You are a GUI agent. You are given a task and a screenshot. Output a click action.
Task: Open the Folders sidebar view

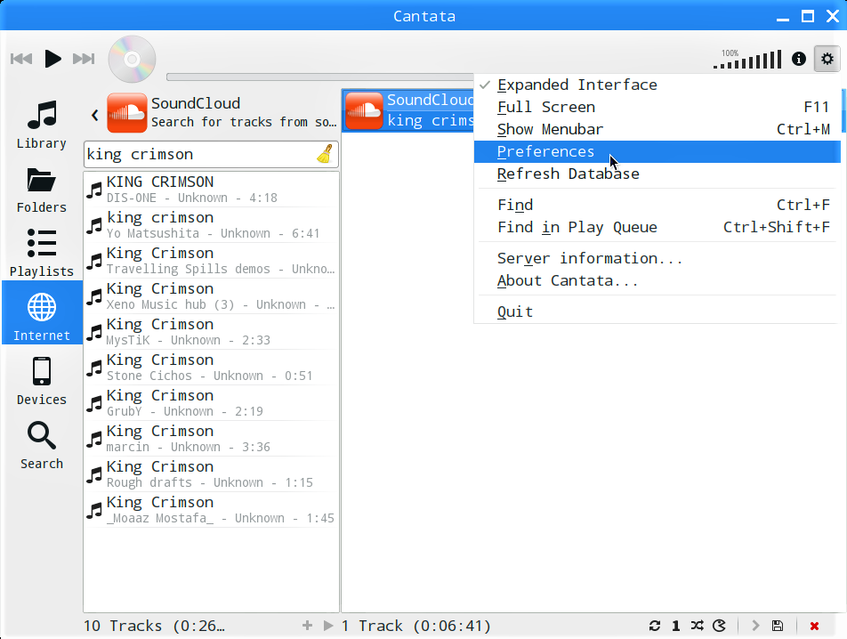42,189
